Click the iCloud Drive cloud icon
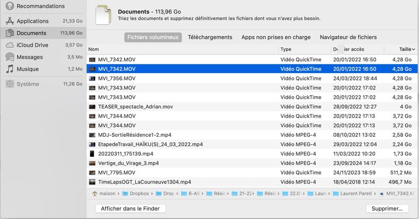The image size is (419, 219). tap(10, 45)
